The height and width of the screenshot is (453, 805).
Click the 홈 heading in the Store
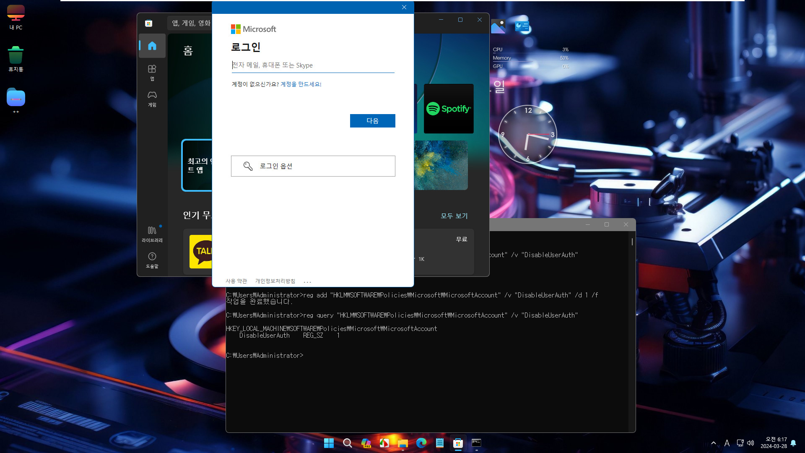click(188, 51)
